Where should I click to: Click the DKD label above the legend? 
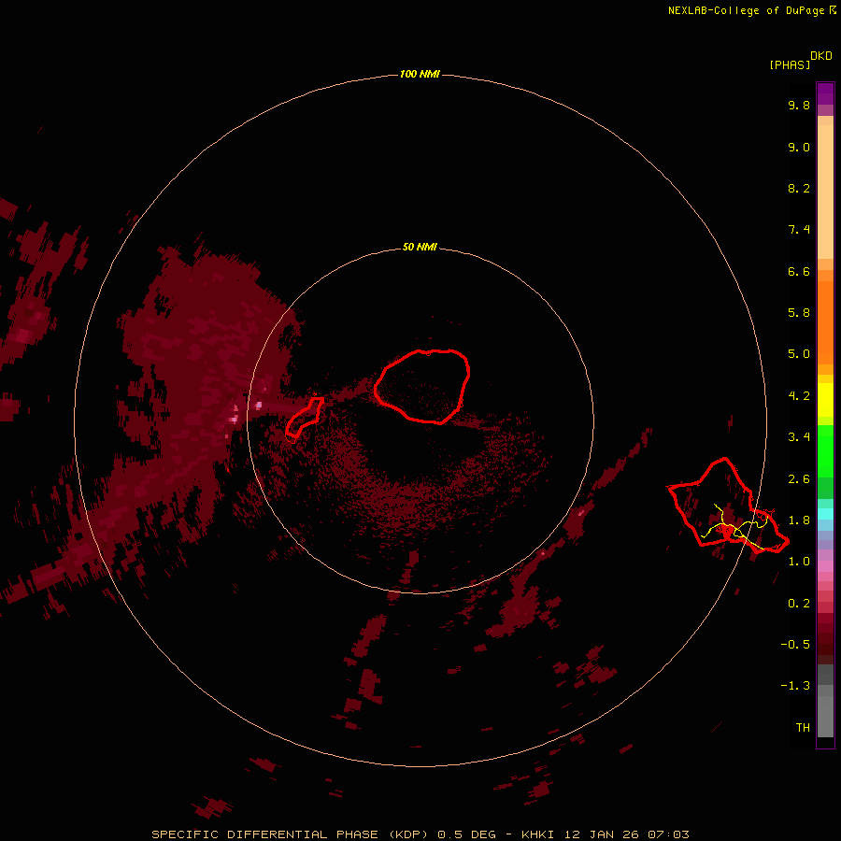point(821,56)
